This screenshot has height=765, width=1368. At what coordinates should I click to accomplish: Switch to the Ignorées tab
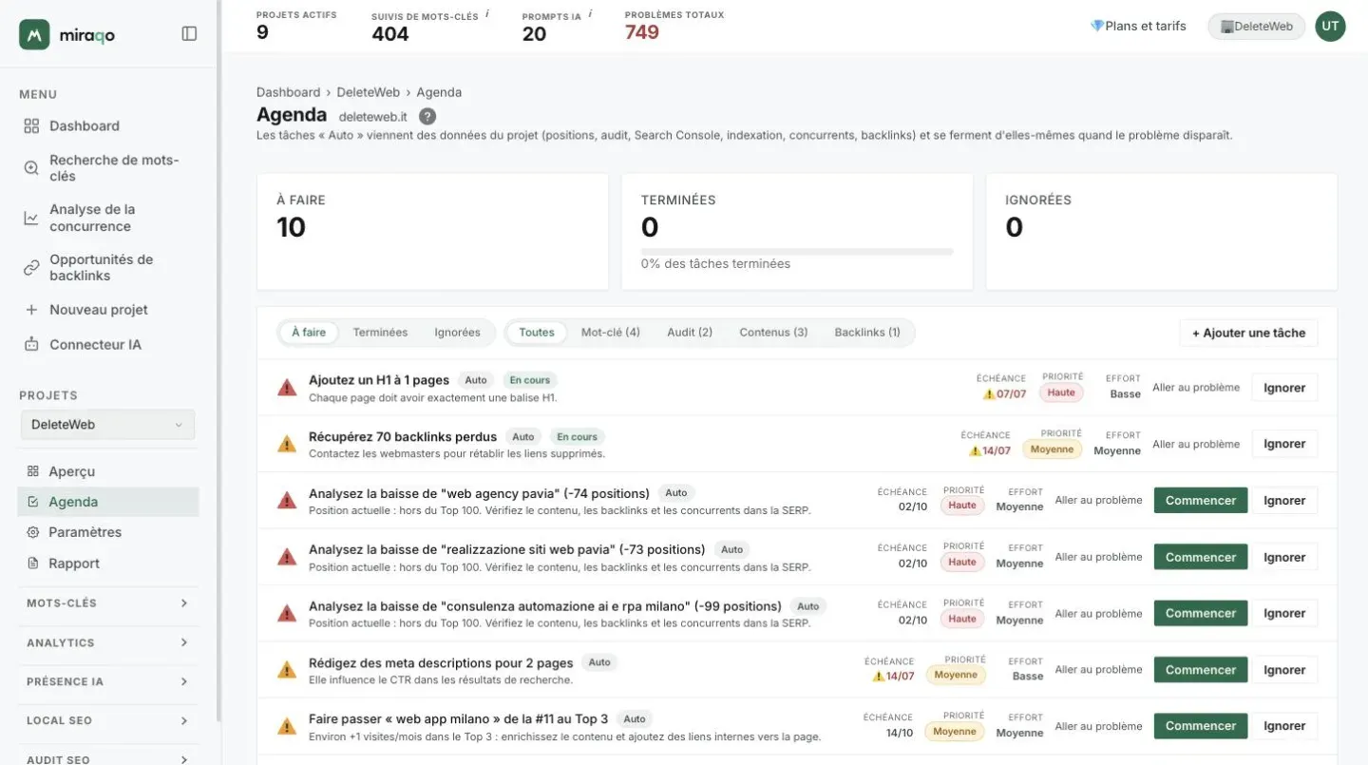coord(458,333)
